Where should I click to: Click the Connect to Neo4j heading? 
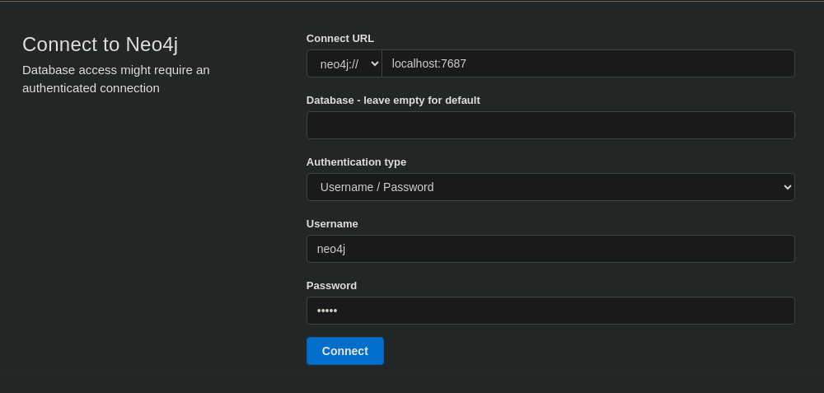point(100,44)
